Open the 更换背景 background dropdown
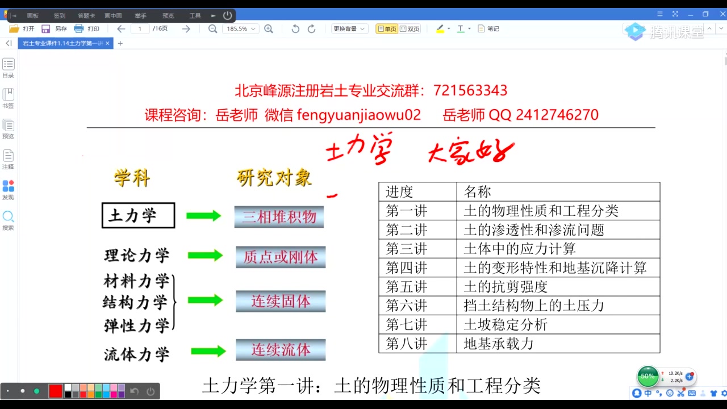 [x=349, y=28]
